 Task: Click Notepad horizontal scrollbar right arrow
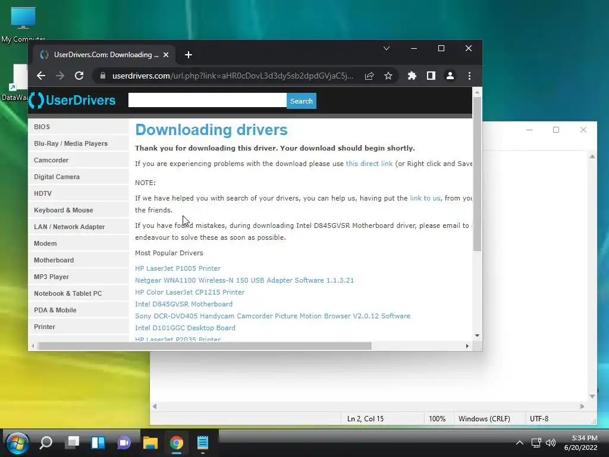[x=582, y=406]
